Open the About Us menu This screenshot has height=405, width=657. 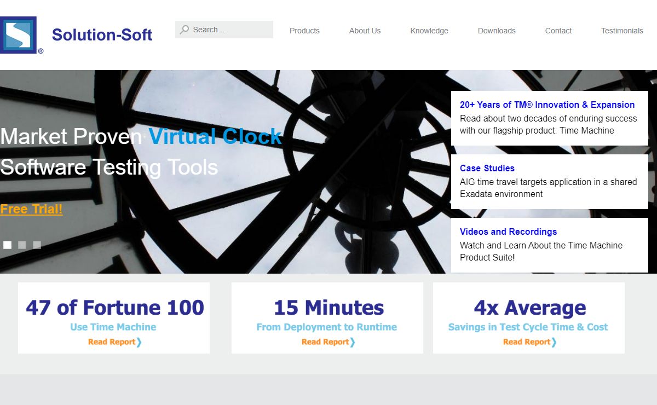(x=365, y=31)
